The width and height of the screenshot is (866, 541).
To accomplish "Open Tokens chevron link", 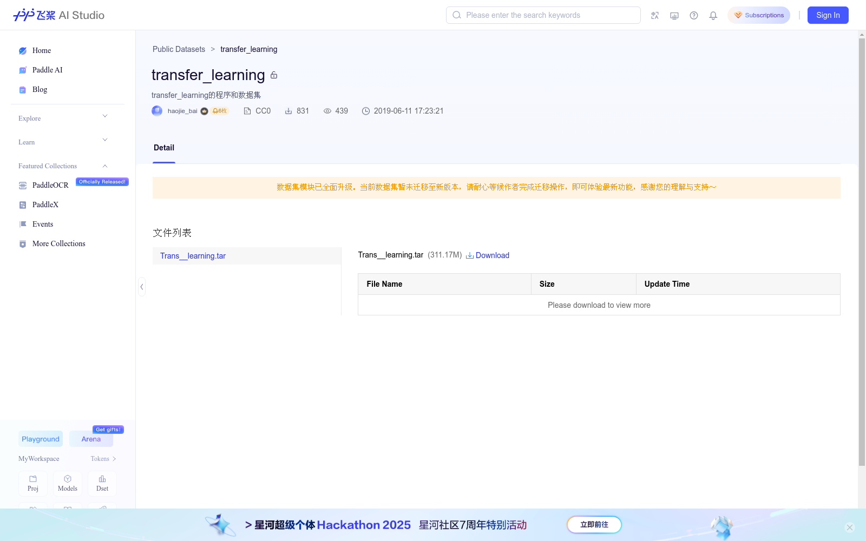I will 103,459.
